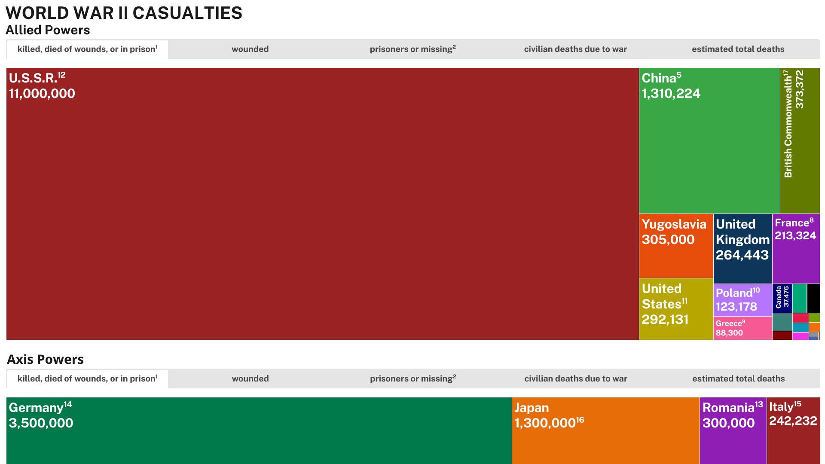This screenshot has width=825, height=464.
Task: Switch to Axis prisoners or missing tab
Action: pyautogui.click(x=412, y=379)
